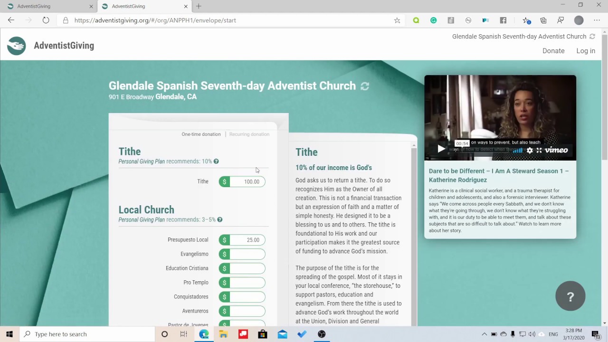608x342 pixels.
Task: Select the Recurring donation option
Action: pos(249,134)
